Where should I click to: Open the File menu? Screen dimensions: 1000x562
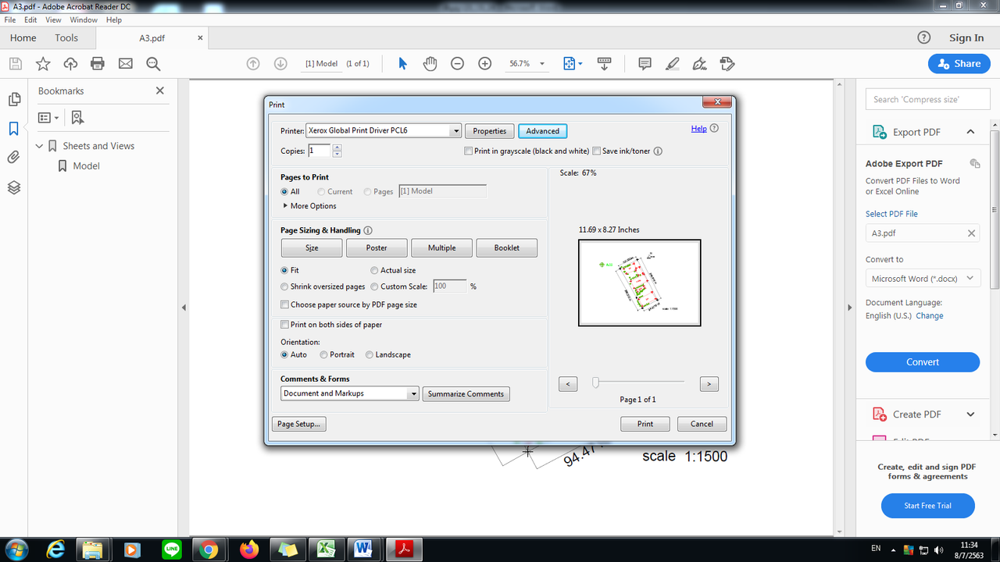tap(10, 20)
